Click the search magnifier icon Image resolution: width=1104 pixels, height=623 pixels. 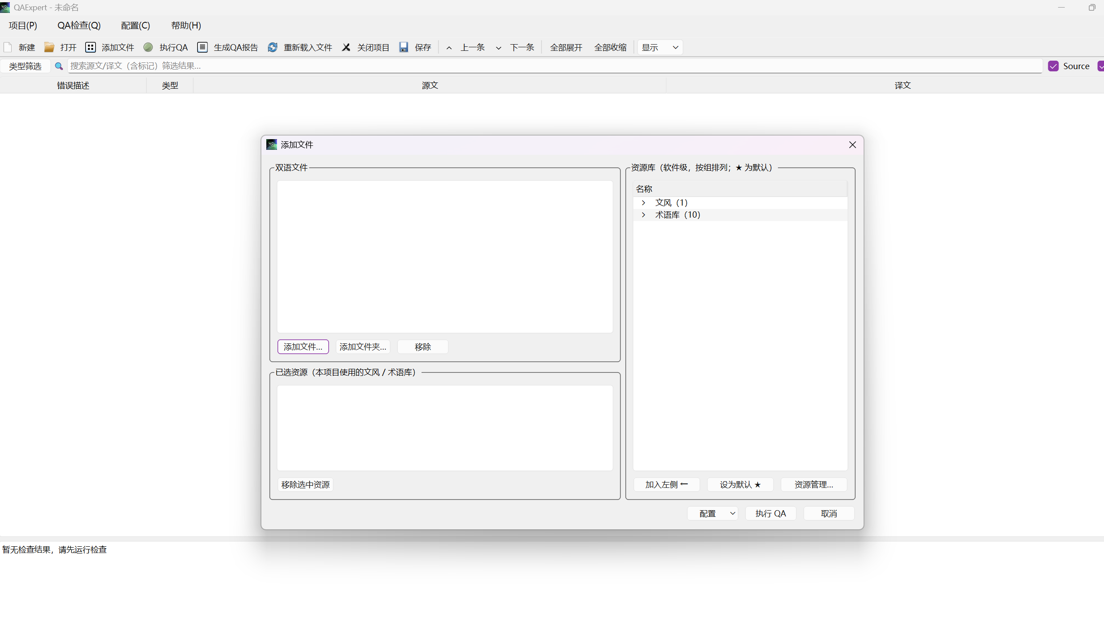[x=58, y=66]
